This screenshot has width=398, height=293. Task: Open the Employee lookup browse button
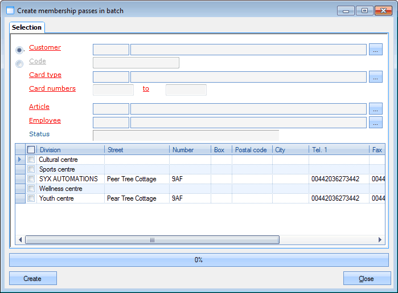click(375, 123)
